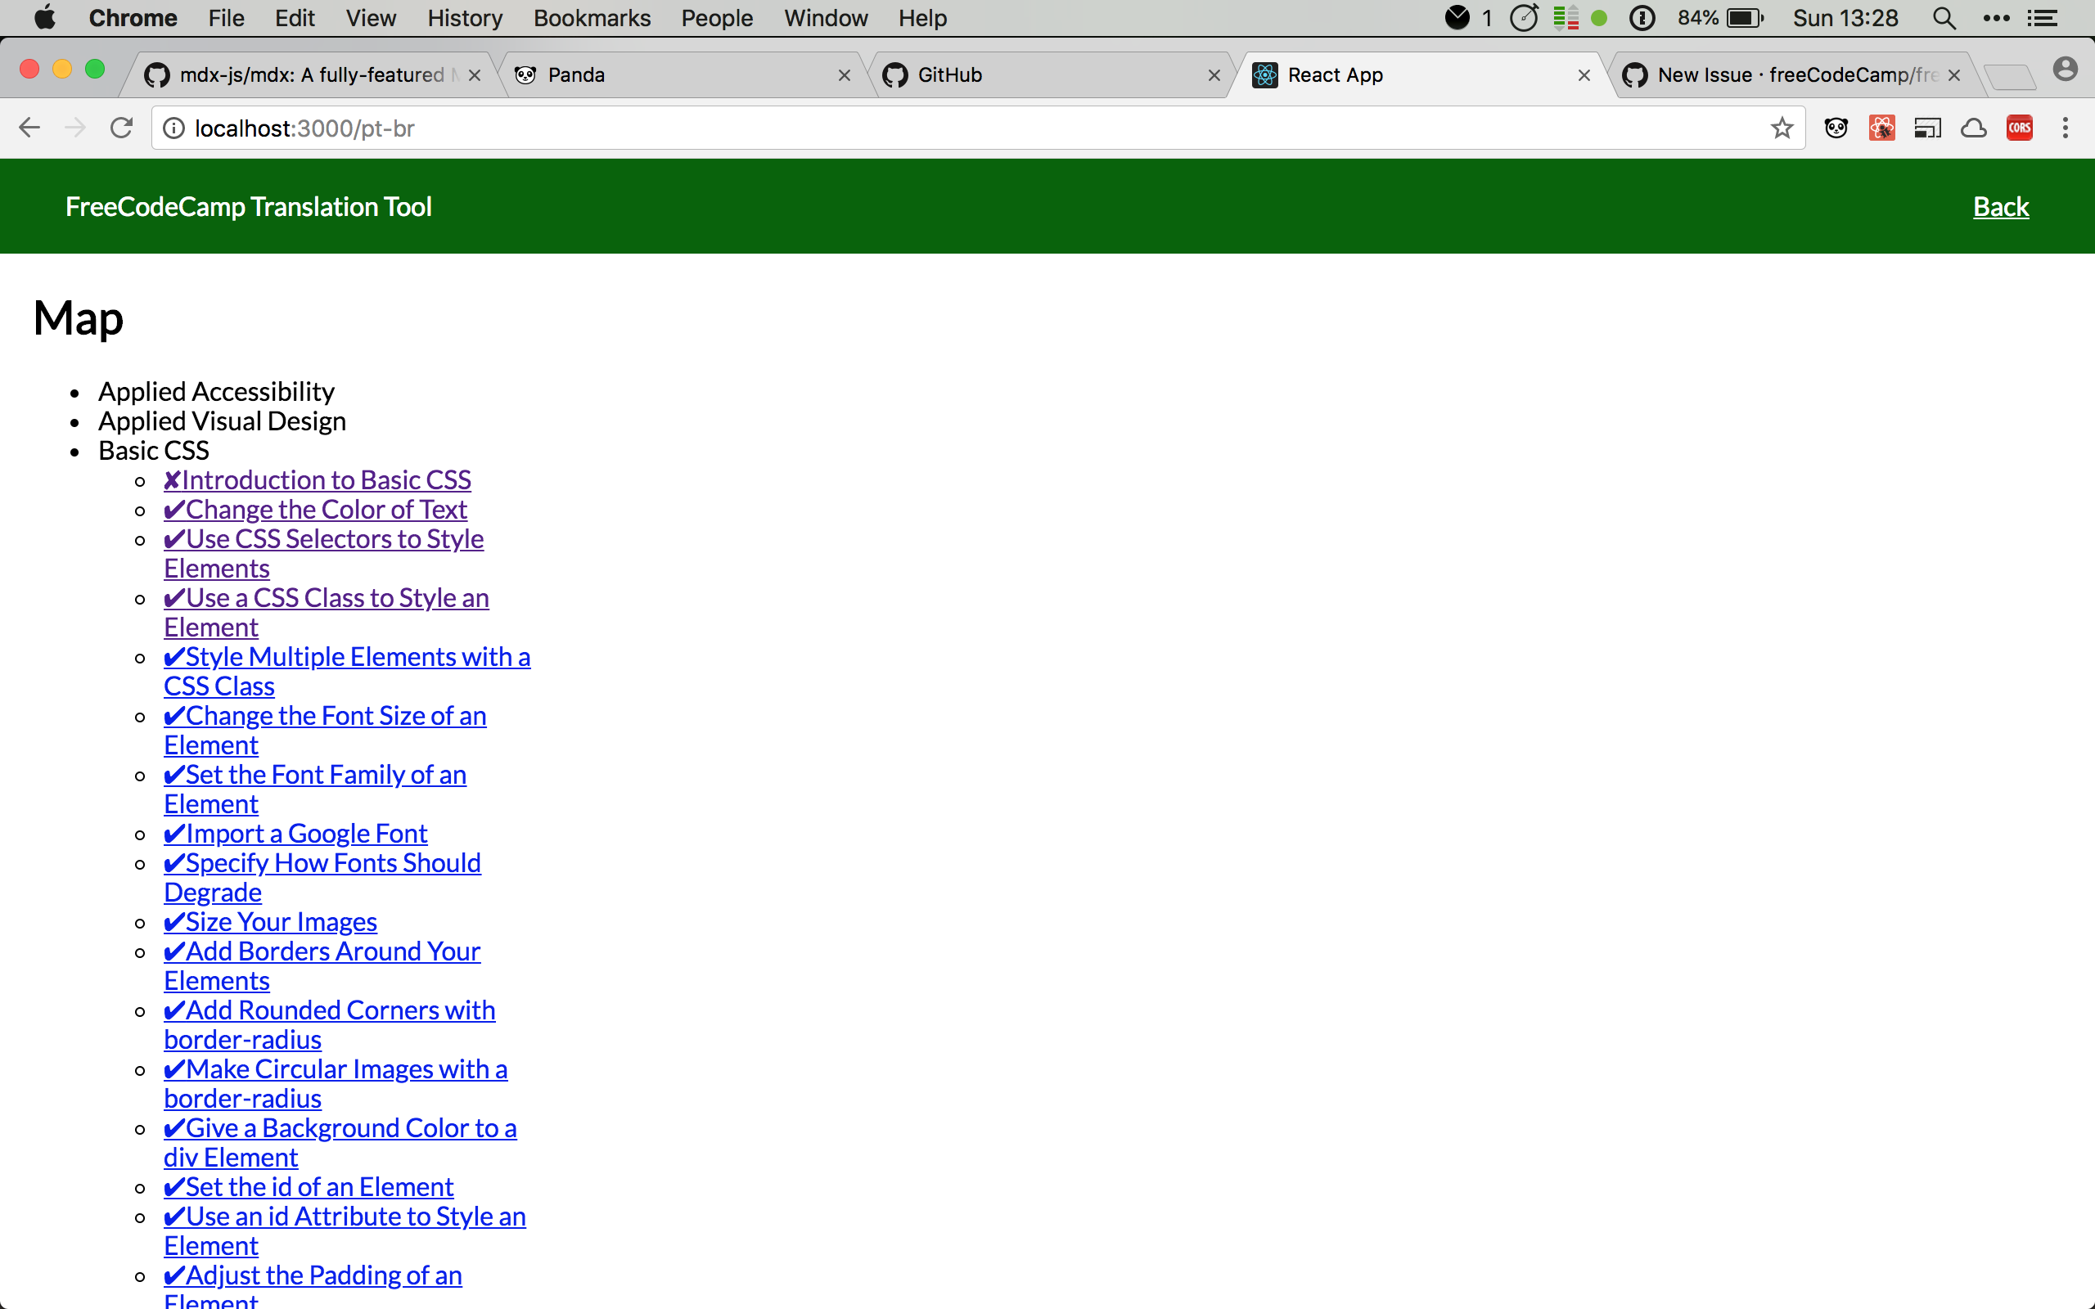
Task: Open macOS Spotlight search
Action: 1944,18
